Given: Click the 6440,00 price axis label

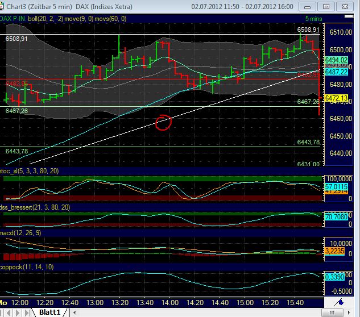Looking at the screenshot, I should point(341,153).
